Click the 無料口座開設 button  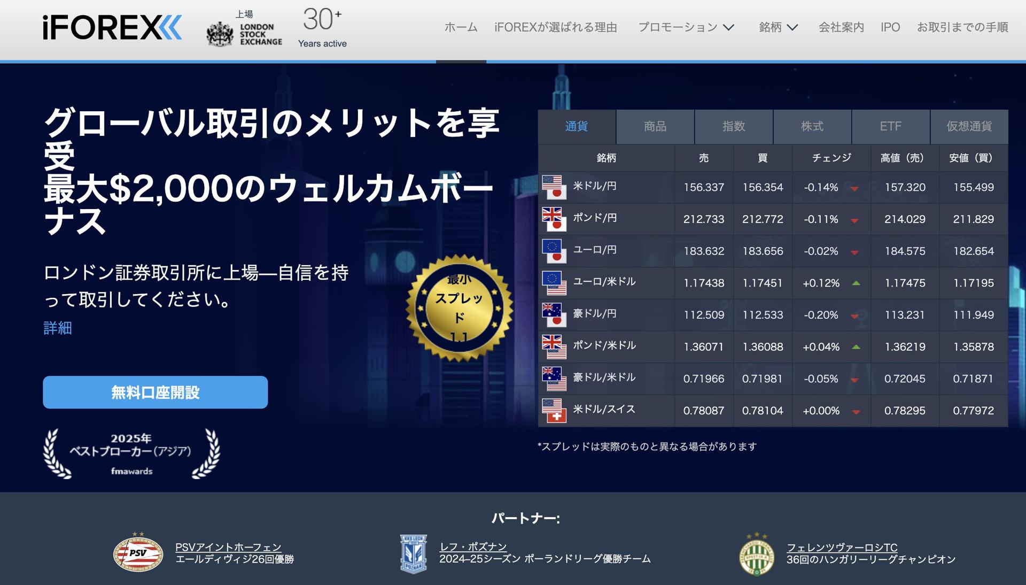156,392
